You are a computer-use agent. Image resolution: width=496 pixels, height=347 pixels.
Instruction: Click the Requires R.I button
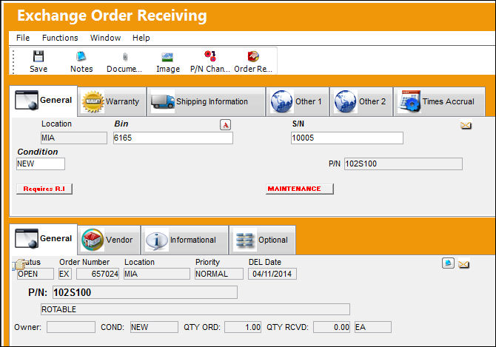[x=44, y=189]
